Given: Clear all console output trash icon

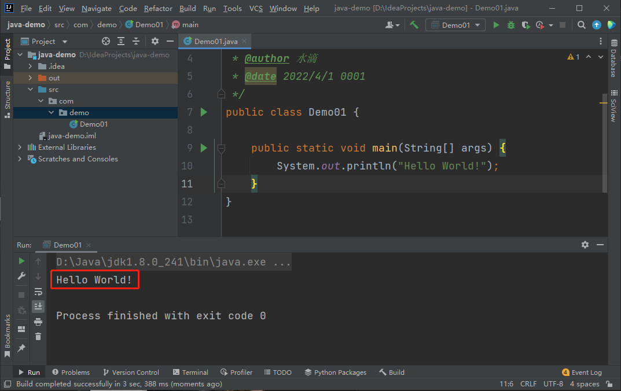Looking at the screenshot, I should (x=38, y=337).
